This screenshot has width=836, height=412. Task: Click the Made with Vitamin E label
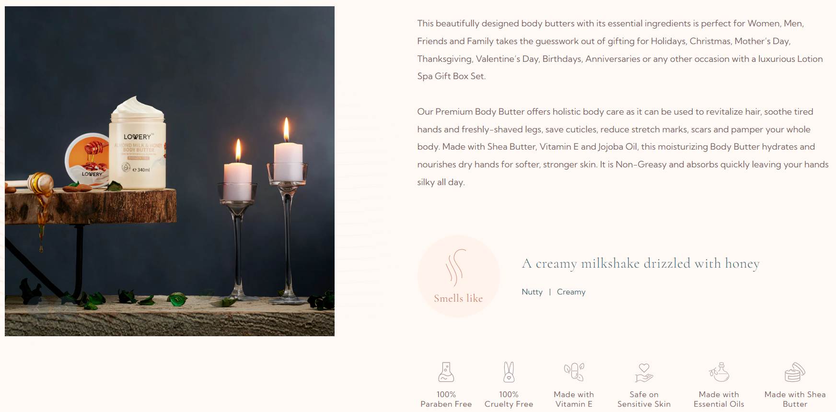[x=574, y=399]
